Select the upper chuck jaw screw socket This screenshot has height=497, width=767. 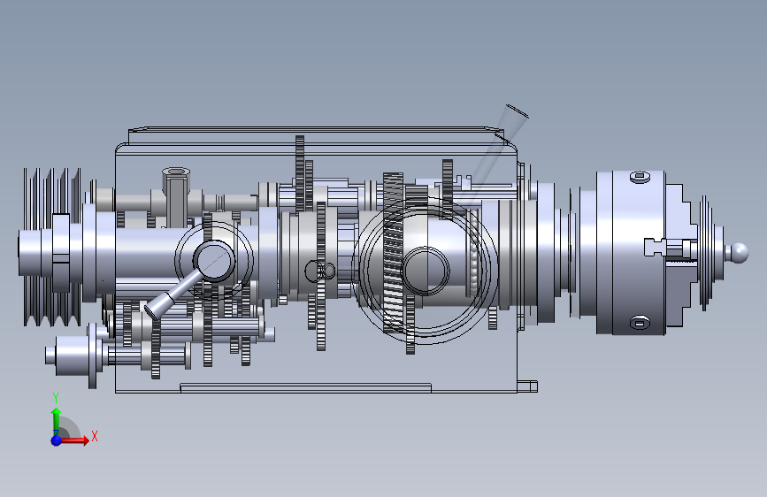(x=640, y=177)
